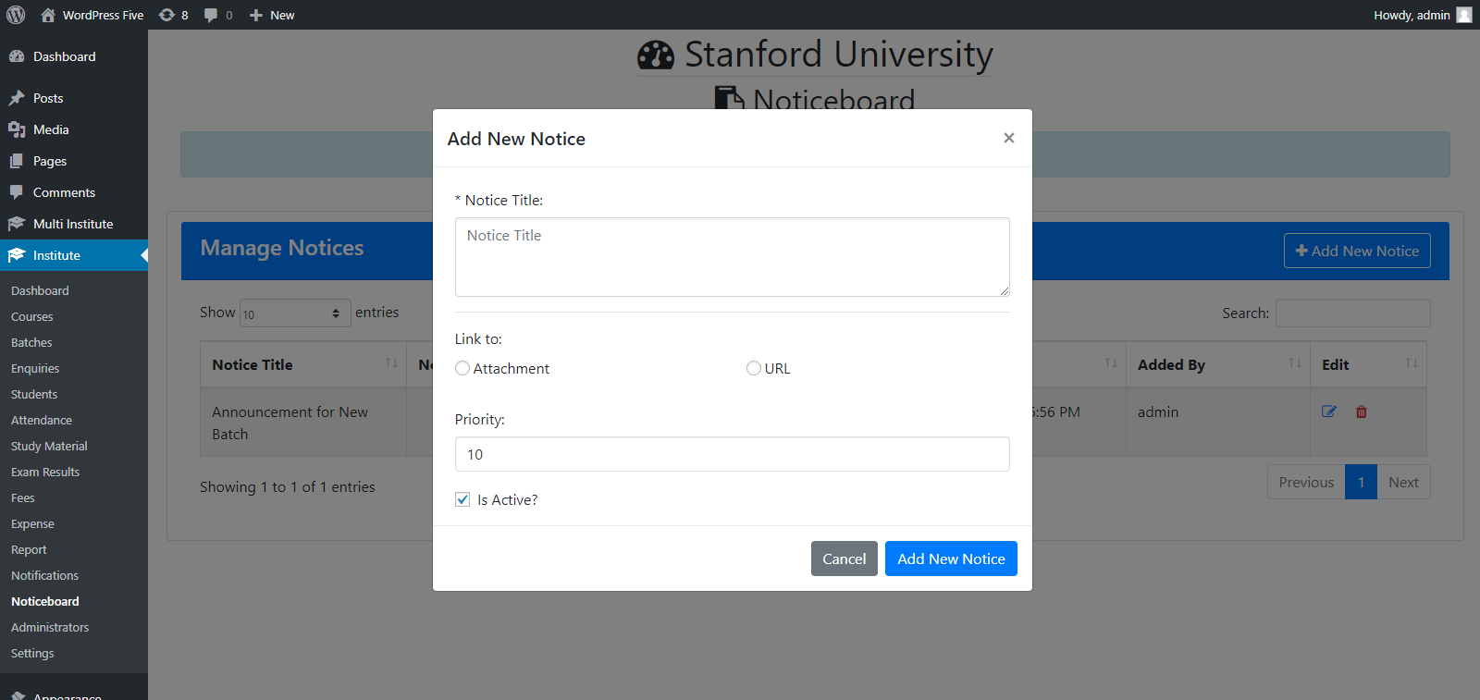
Task: Click the Noticeboard heading document icon
Action: coord(730,98)
